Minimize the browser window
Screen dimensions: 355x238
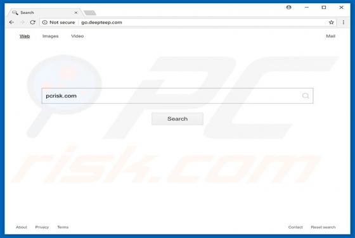(307, 7)
